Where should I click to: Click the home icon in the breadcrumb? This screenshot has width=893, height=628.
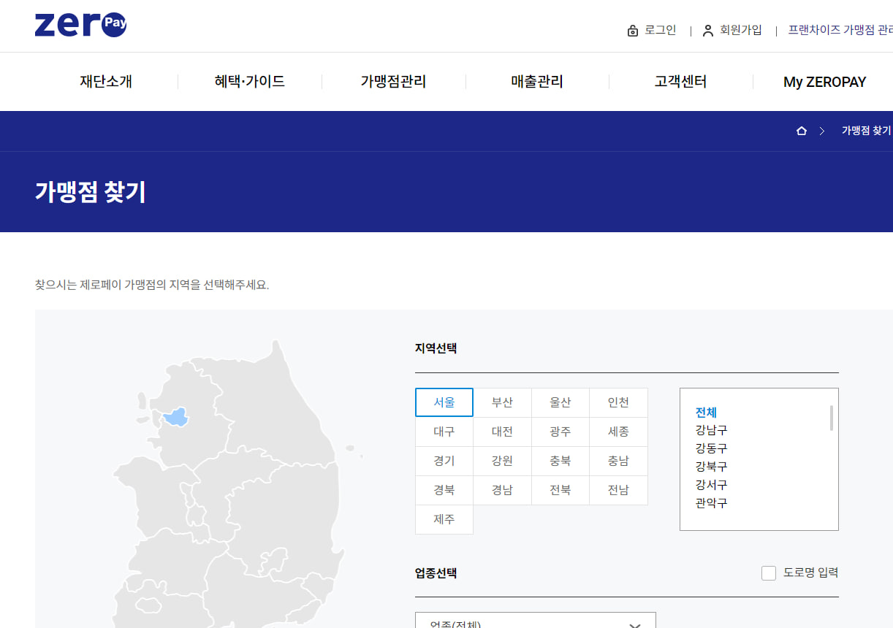(801, 130)
